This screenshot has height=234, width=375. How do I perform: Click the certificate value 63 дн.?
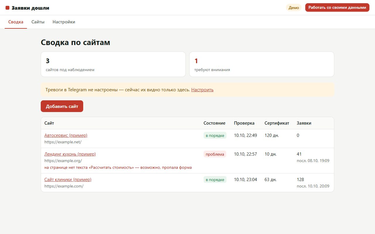point(270,180)
